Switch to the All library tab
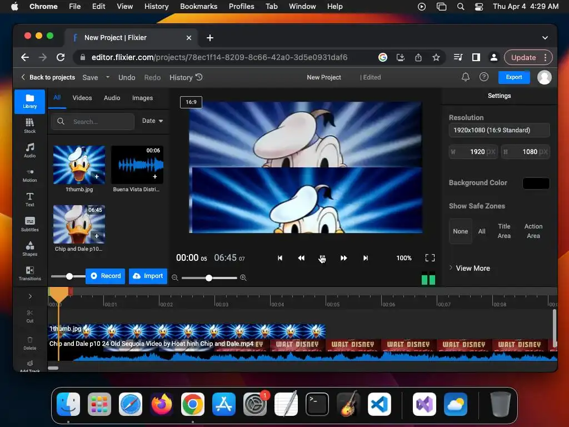 point(57,97)
